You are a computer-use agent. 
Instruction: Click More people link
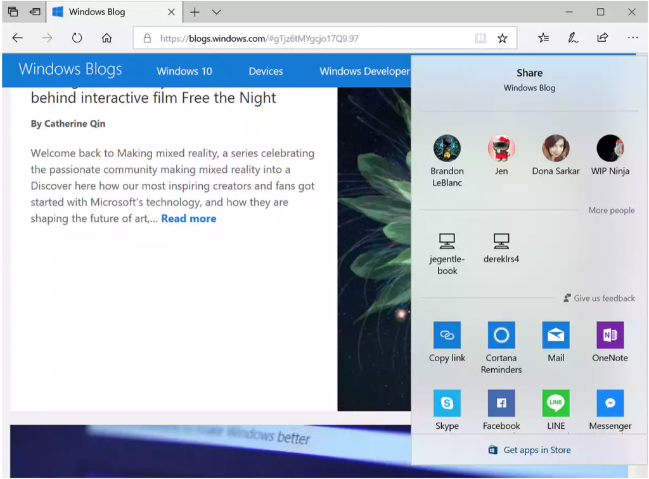coord(612,210)
